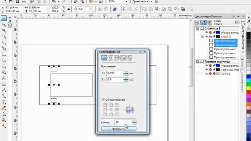The height and width of the screenshot is (141, 251).
Task: Open Object Manager options flyout arrow
Action: [x=237, y=22]
